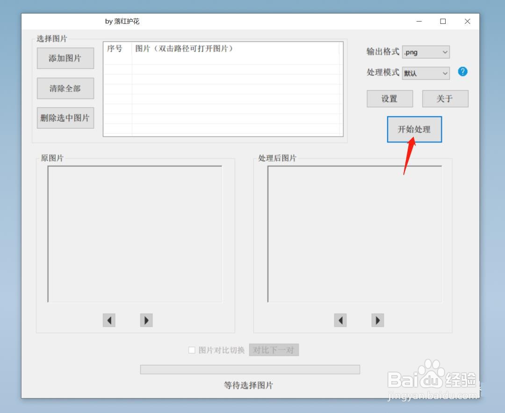Click 清除全部 to clear all
The height and width of the screenshot is (413, 505).
(x=65, y=88)
